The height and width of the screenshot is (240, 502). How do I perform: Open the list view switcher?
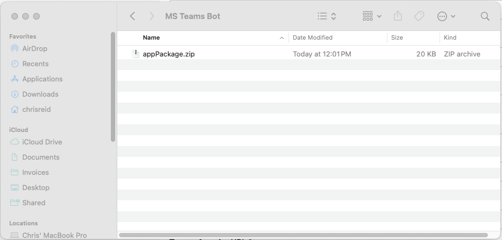tap(327, 16)
